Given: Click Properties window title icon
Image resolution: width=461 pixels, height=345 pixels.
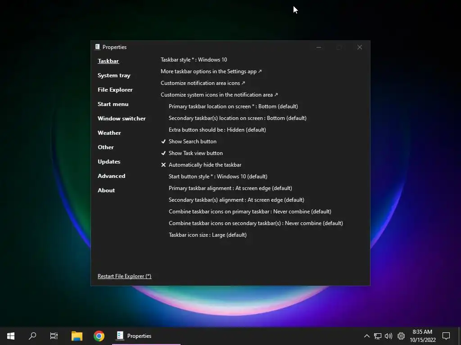Looking at the screenshot, I should [97, 47].
